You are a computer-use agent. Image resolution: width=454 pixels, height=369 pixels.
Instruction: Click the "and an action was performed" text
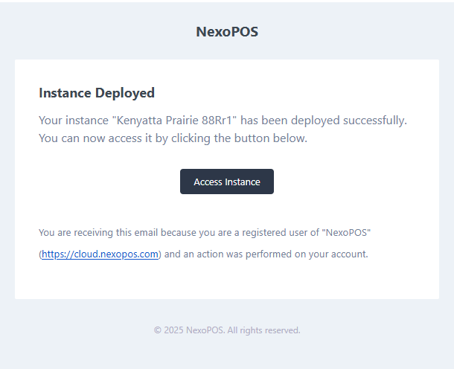coord(266,254)
